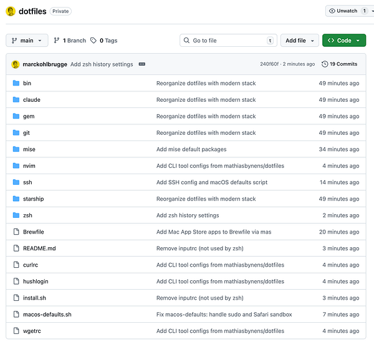Screen dimensions: 374x344
Task: Click the bin folder icon
Action: [x=16, y=83]
